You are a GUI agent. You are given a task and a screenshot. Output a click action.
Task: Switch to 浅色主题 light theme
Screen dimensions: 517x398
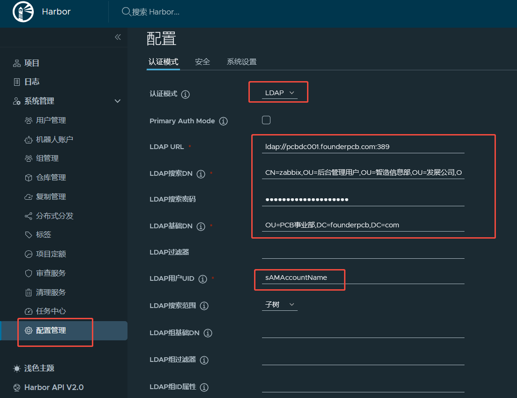tap(39, 368)
